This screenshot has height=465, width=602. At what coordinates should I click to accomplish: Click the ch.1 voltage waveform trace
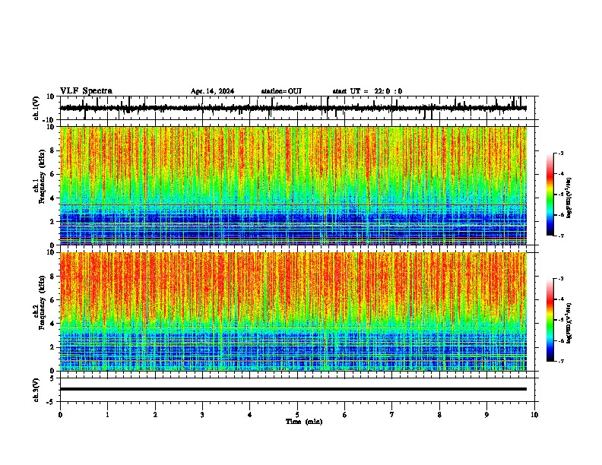(293, 108)
